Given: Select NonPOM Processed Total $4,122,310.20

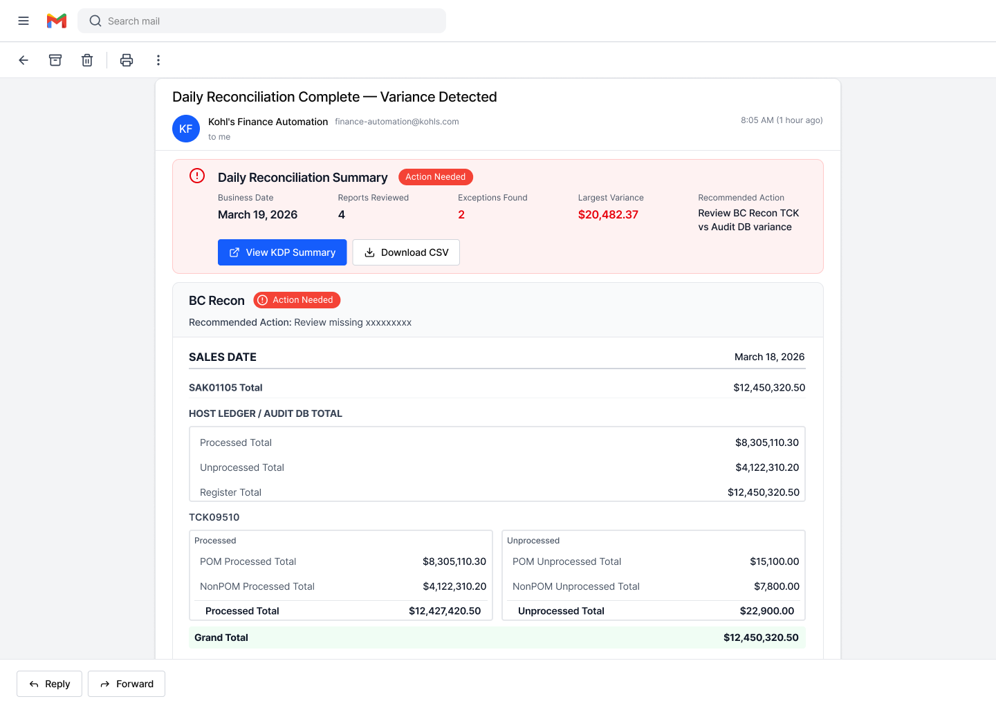Looking at the screenshot, I should pyautogui.click(x=454, y=586).
